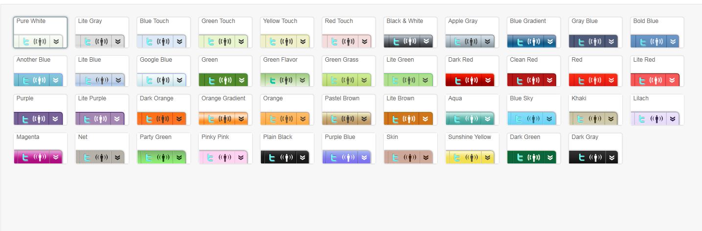702x231 pixels.
Task: Click the Lite Gray theme name
Action: (x=90, y=21)
